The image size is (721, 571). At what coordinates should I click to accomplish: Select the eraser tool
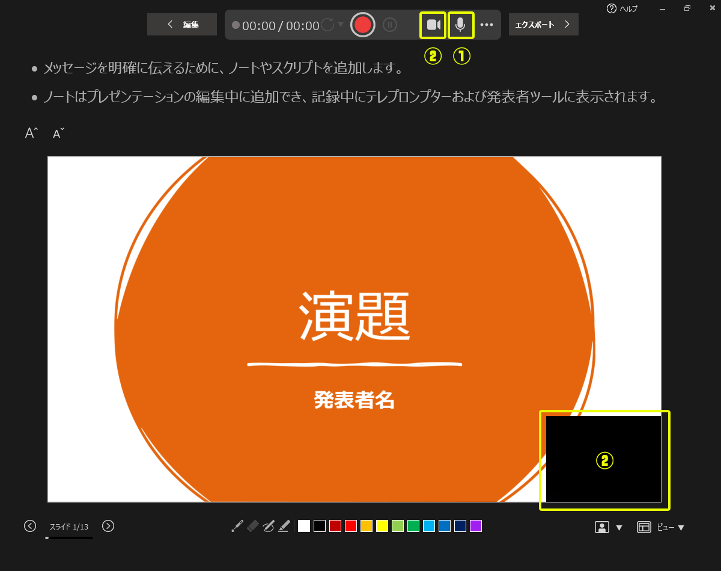(253, 527)
